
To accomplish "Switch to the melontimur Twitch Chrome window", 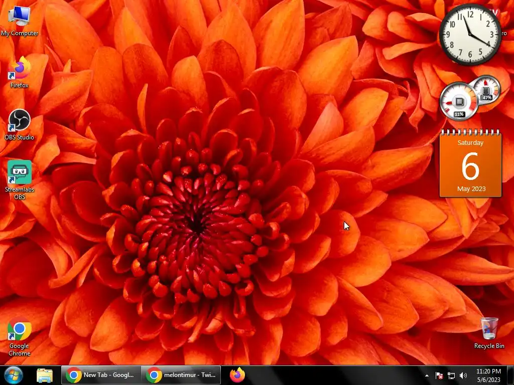I will click(181, 375).
